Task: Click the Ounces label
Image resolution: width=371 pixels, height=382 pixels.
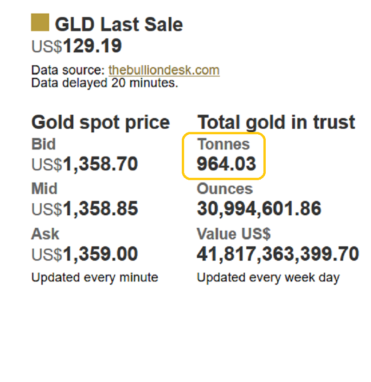Action: [x=225, y=189]
